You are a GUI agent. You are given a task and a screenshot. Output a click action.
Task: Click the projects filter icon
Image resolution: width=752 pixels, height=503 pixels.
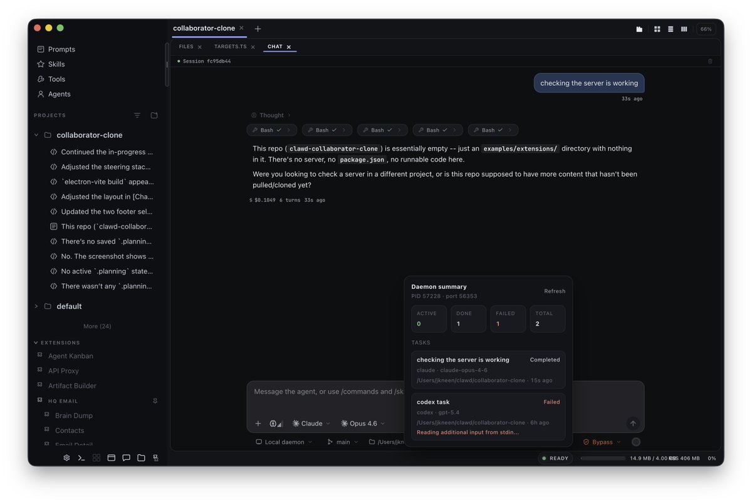click(x=137, y=115)
